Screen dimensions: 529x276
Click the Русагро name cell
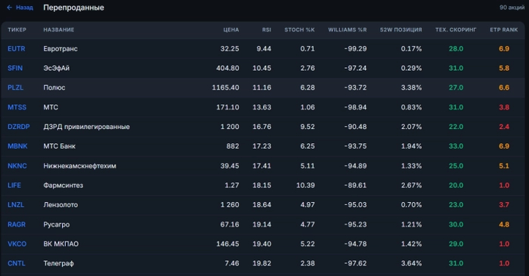(57, 224)
